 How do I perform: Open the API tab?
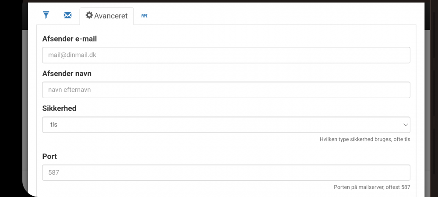pyautogui.click(x=145, y=16)
